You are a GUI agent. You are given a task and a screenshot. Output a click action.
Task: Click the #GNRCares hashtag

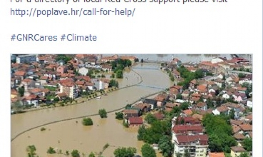pyautogui.click(x=34, y=37)
